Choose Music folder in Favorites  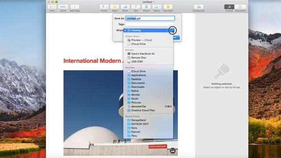pyautogui.click(x=148, y=99)
